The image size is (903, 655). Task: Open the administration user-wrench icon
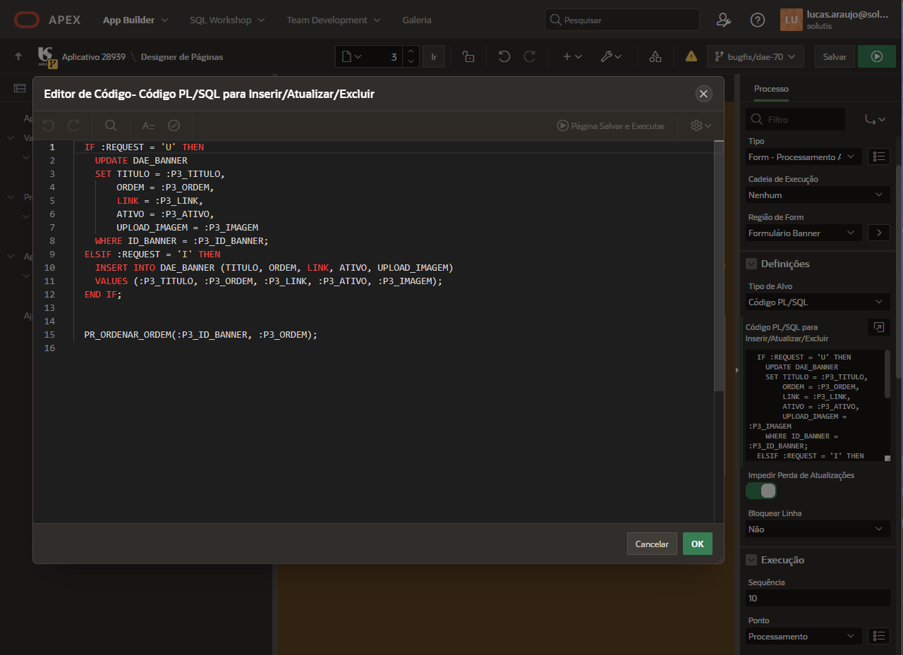coord(723,20)
